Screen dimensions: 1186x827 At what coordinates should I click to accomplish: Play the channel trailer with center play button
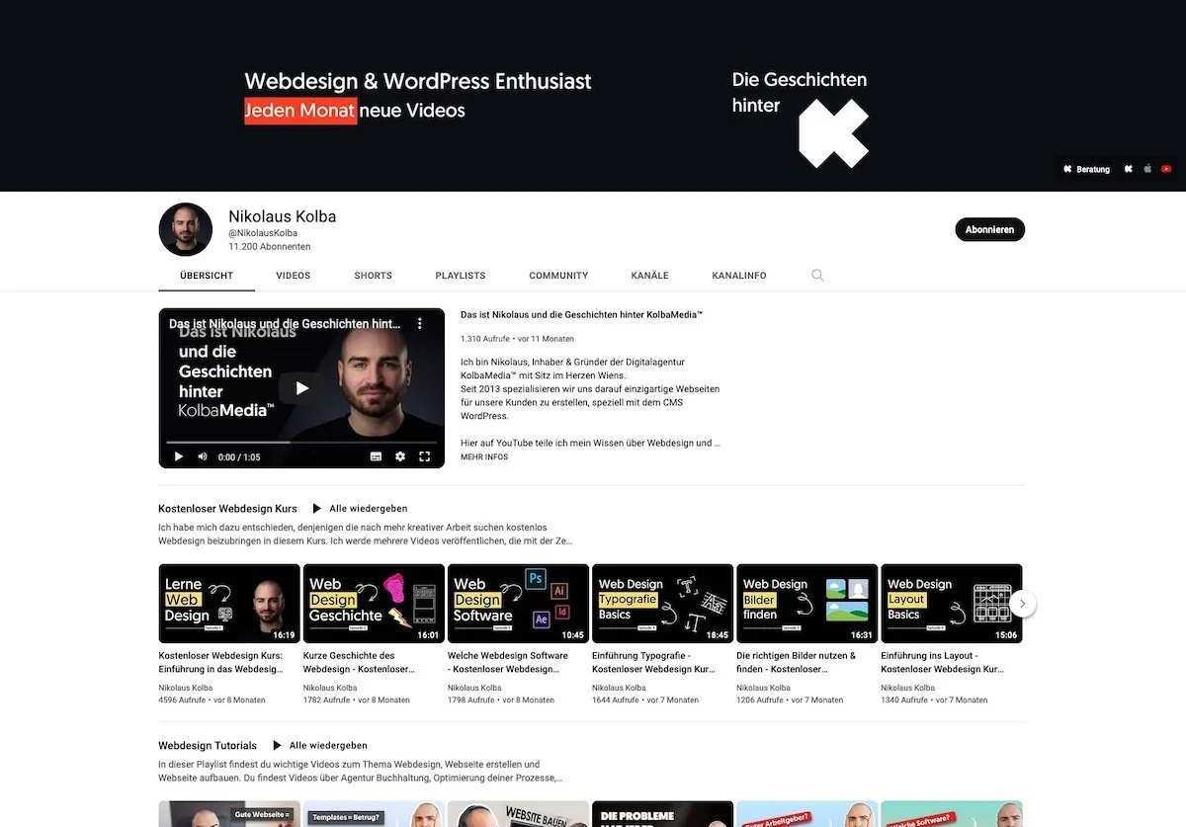click(301, 388)
